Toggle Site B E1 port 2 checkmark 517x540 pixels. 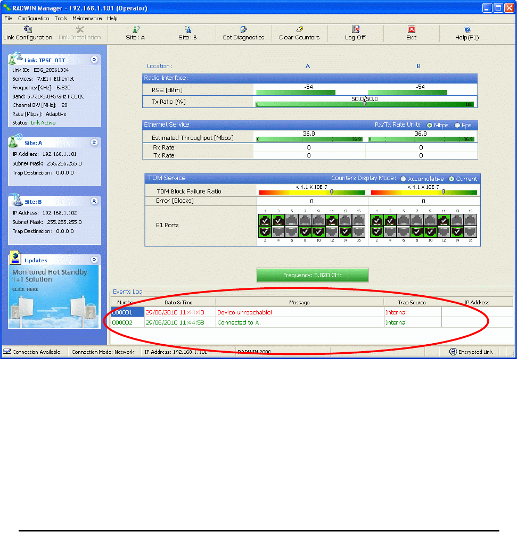click(x=377, y=232)
